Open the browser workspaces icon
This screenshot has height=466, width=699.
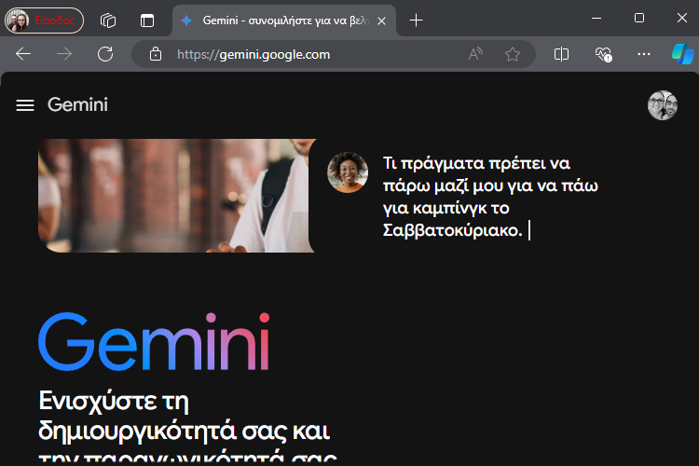(108, 21)
